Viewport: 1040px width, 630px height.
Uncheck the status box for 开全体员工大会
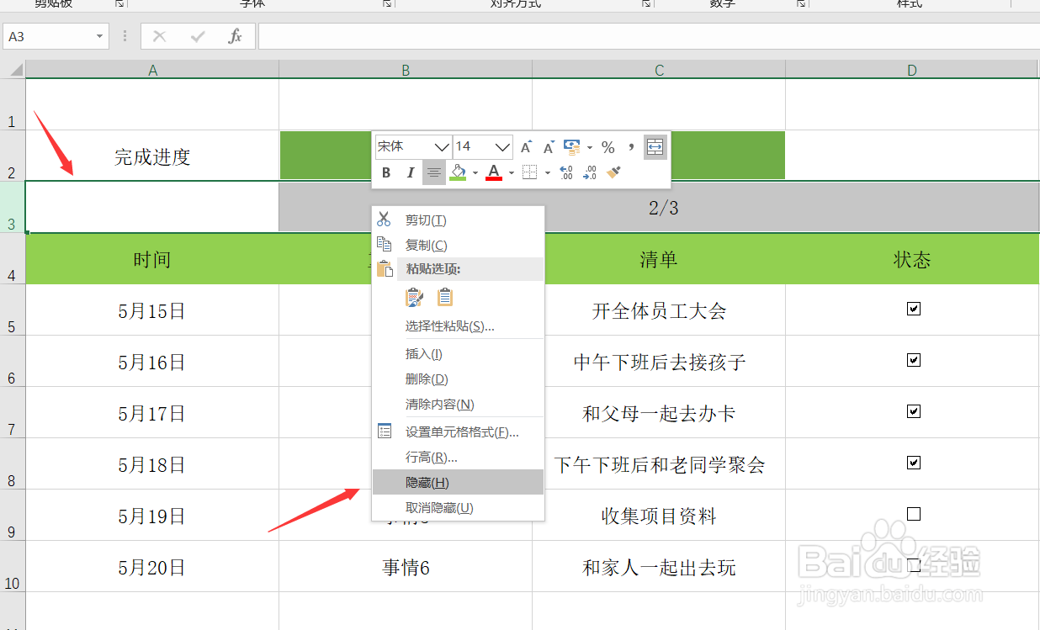pos(913,309)
